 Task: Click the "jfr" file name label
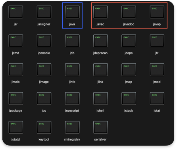click(157, 53)
